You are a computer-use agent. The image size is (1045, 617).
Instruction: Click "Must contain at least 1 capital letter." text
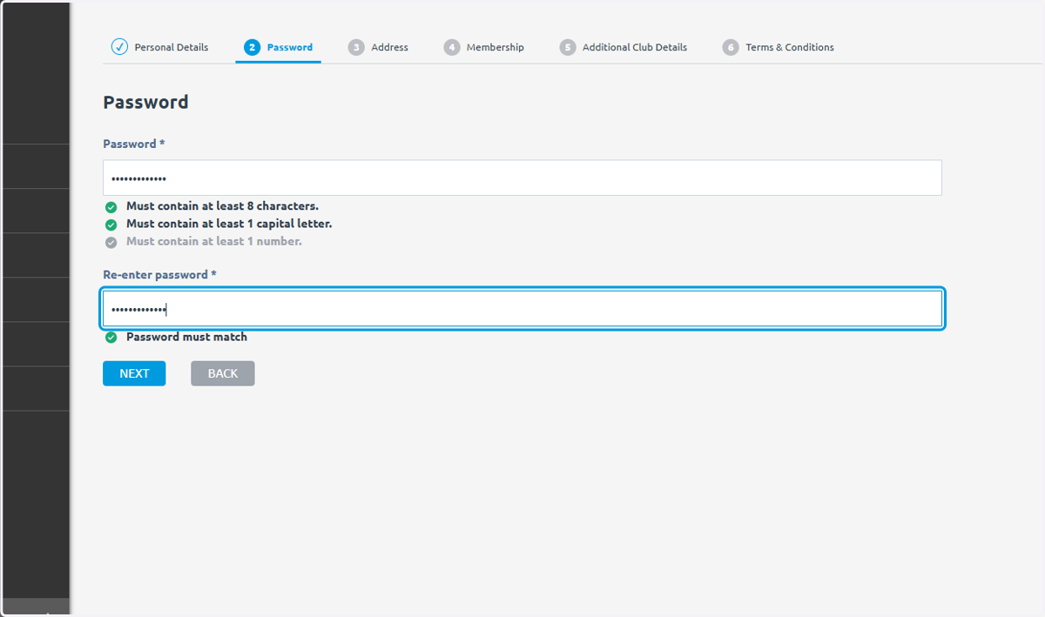tap(229, 224)
